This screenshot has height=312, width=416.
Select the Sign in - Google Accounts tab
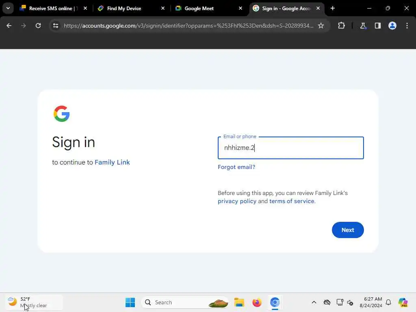(286, 8)
